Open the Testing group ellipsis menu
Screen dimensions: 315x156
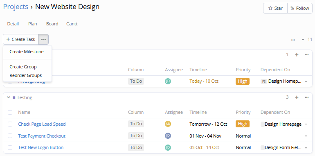306,97
